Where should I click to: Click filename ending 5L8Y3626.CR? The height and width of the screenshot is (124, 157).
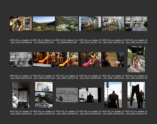[x=113, y=113]
